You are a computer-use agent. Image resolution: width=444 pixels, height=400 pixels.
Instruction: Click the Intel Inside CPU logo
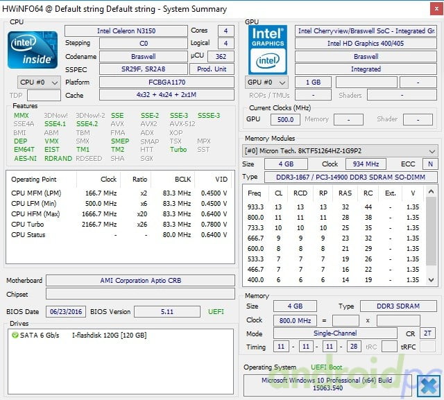[33, 50]
